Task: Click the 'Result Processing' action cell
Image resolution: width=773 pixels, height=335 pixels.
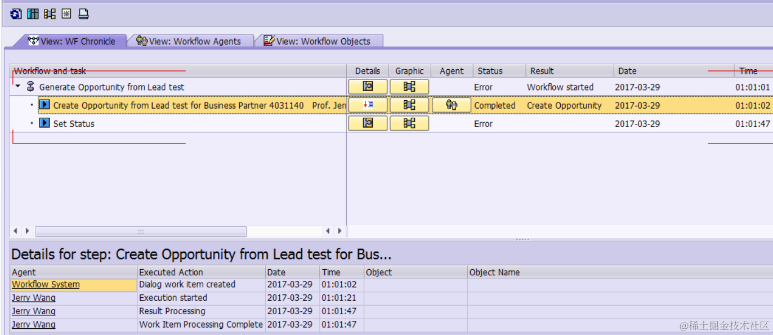Action: (201, 311)
